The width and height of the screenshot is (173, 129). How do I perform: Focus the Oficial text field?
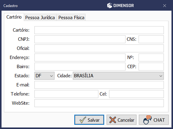[x=99, y=48]
